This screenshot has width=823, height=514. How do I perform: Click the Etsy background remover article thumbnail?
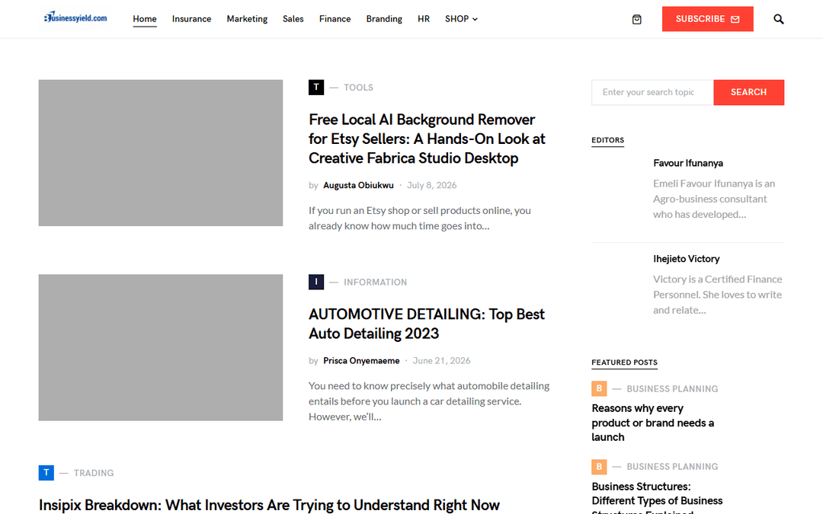point(161,153)
